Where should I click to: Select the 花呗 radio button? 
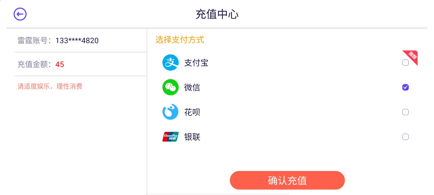406,112
